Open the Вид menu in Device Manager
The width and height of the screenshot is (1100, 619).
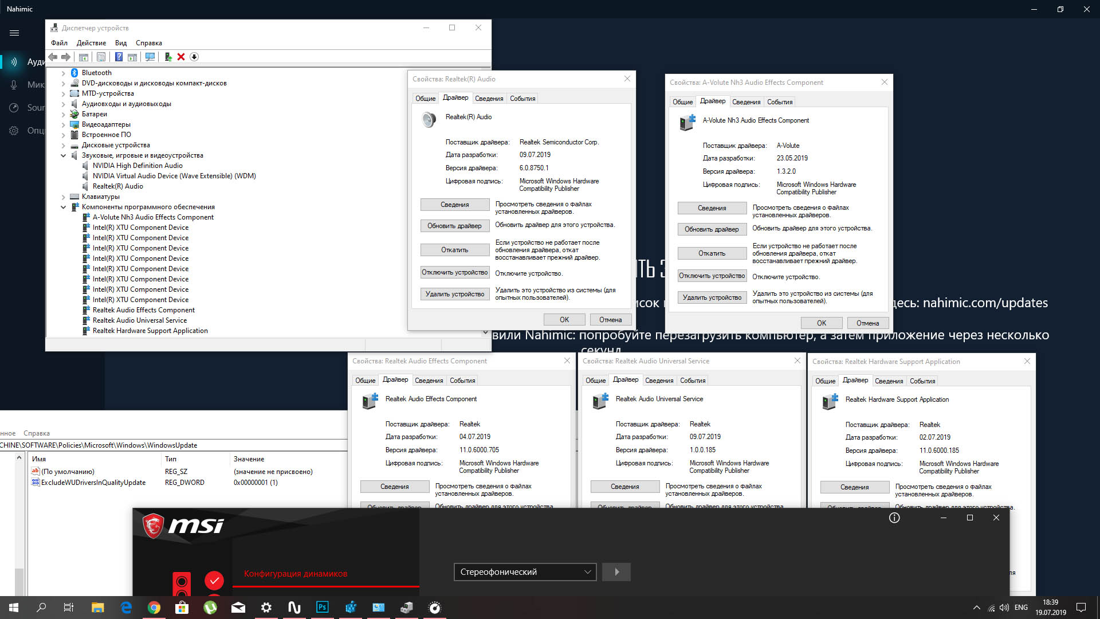pyautogui.click(x=121, y=43)
